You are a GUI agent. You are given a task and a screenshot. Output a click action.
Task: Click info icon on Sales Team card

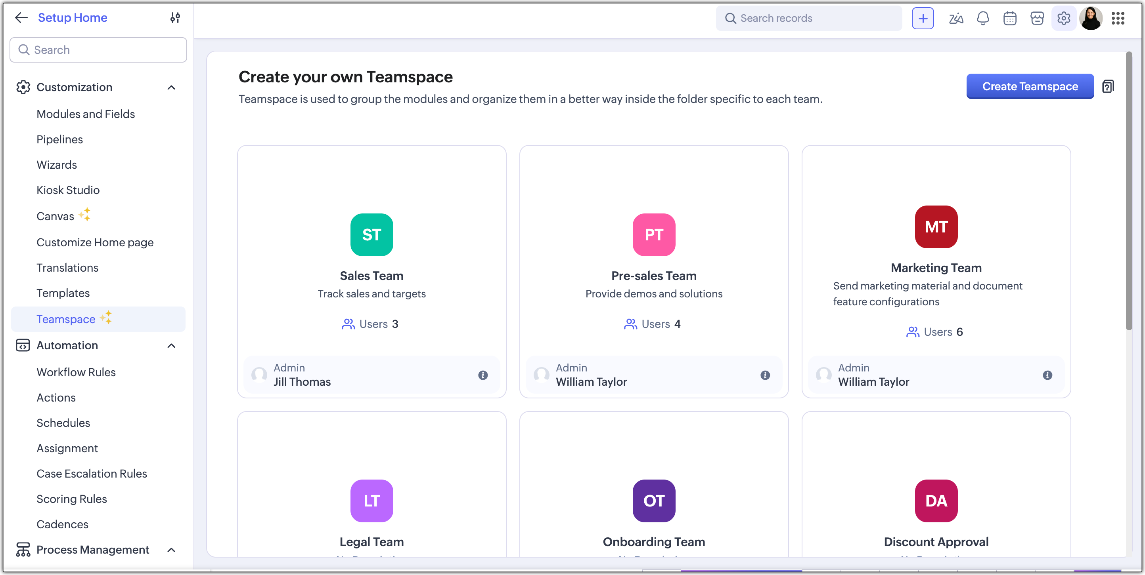pyautogui.click(x=483, y=375)
